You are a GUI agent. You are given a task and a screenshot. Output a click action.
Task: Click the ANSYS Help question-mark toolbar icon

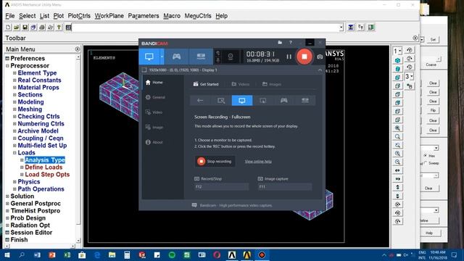point(59,28)
